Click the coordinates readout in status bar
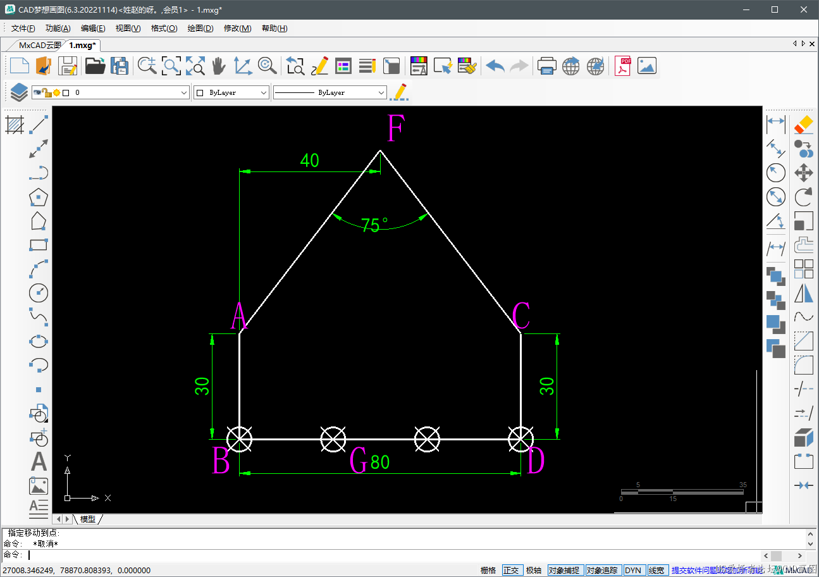The image size is (819, 577). tap(77, 570)
